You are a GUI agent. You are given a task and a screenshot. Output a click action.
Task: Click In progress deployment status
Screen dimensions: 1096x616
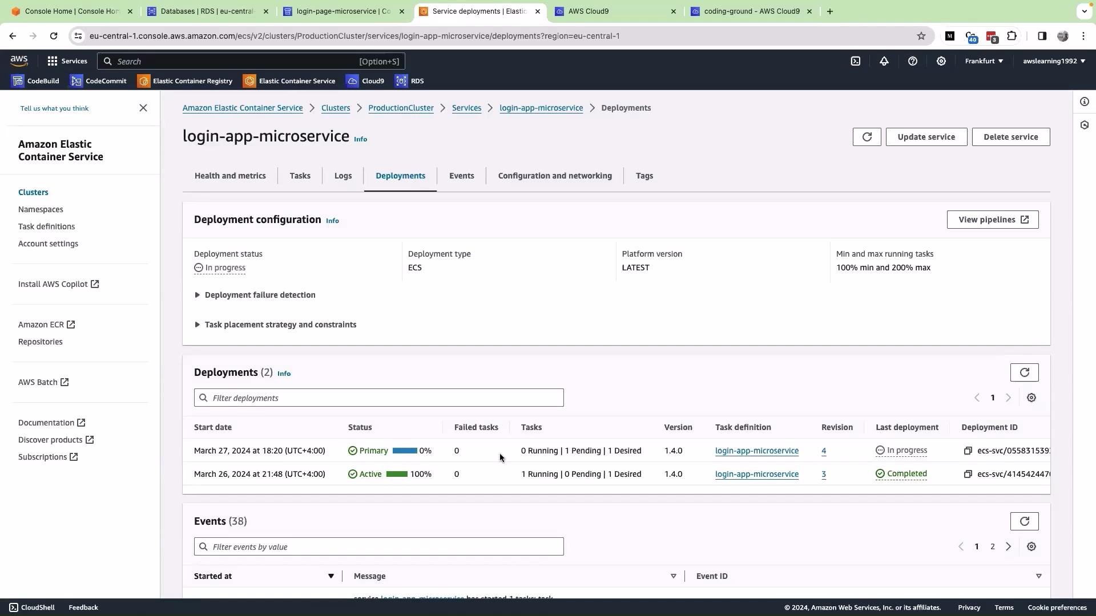tap(220, 268)
